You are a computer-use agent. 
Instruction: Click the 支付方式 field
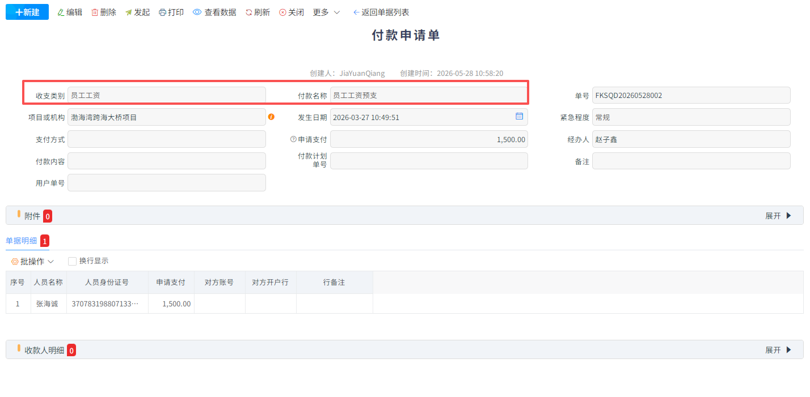(167, 139)
